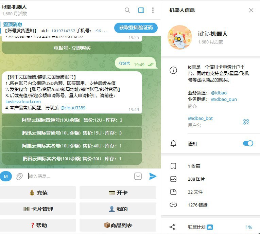Open the 收藏 bookmark icon

point(173,166)
